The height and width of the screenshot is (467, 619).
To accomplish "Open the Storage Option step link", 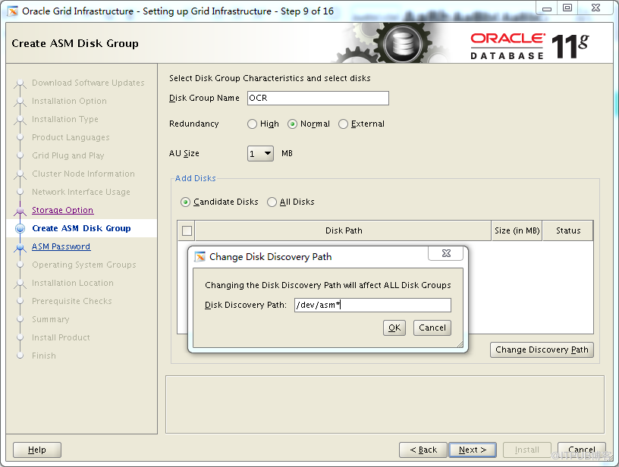I will coord(63,210).
